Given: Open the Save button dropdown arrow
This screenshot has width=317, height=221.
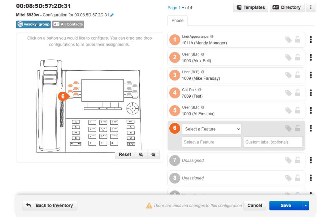Looking at the screenshot, I should coord(306,206).
